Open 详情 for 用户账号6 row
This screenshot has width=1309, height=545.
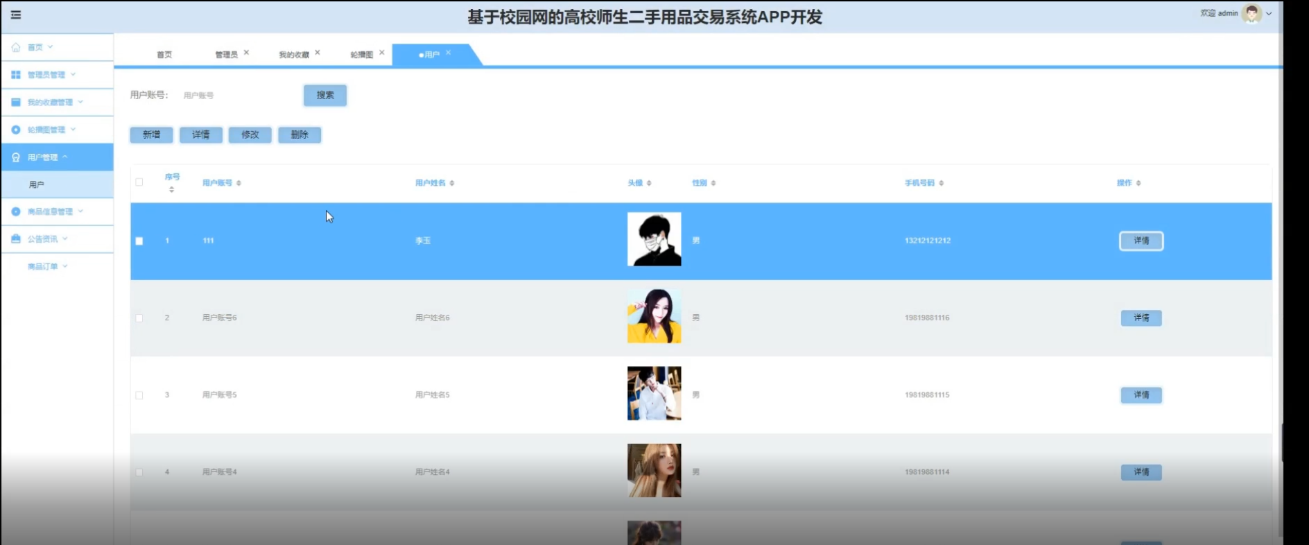tap(1141, 318)
